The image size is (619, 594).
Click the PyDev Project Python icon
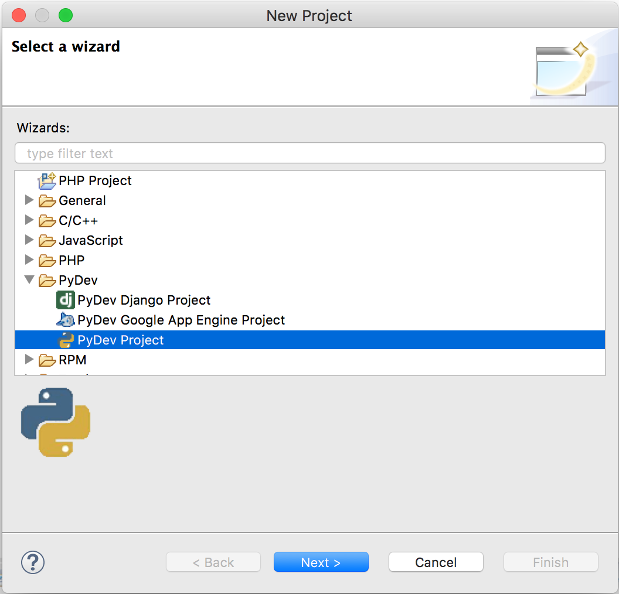pos(66,340)
